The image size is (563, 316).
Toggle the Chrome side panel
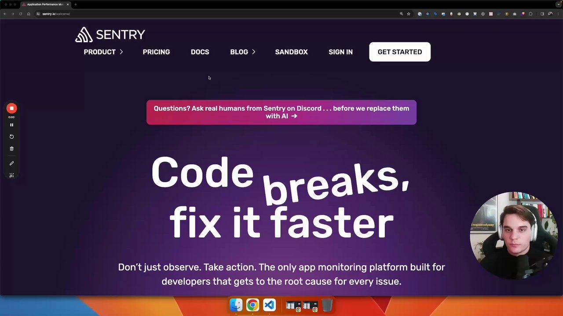click(542, 14)
